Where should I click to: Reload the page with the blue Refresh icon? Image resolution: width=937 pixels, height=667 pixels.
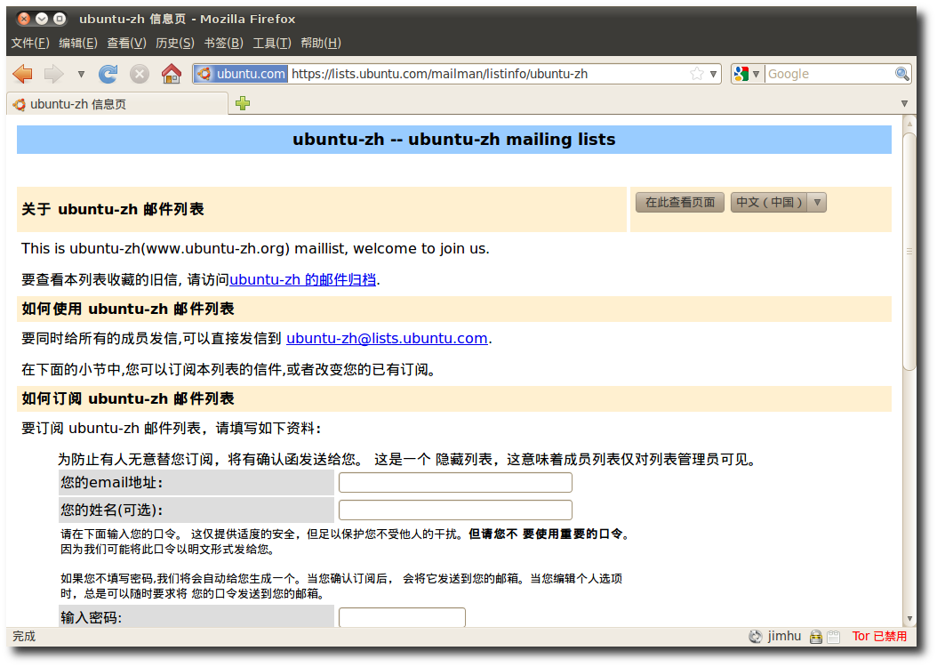[x=108, y=74]
